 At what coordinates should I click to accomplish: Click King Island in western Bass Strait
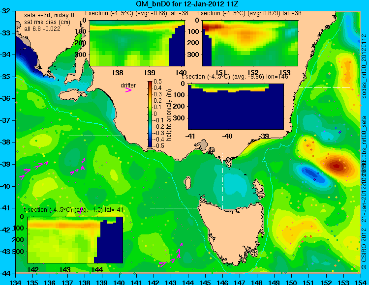[188, 183]
